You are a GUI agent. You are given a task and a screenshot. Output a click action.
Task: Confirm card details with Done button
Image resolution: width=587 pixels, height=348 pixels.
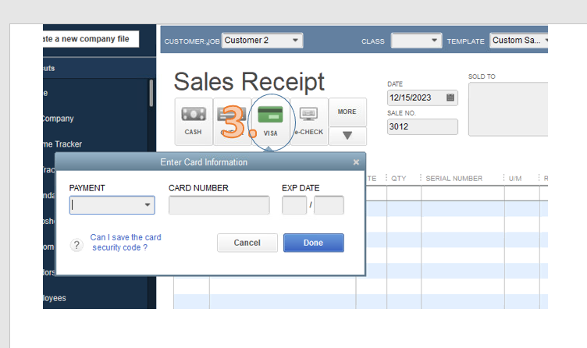313,243
